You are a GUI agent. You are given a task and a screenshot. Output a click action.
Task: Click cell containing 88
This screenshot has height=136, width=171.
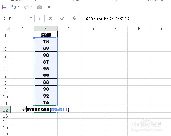[46, 82]
